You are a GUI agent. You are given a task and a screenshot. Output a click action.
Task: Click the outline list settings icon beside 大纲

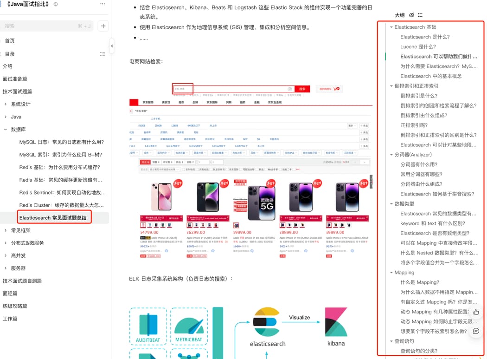click(x=420, y=15)
